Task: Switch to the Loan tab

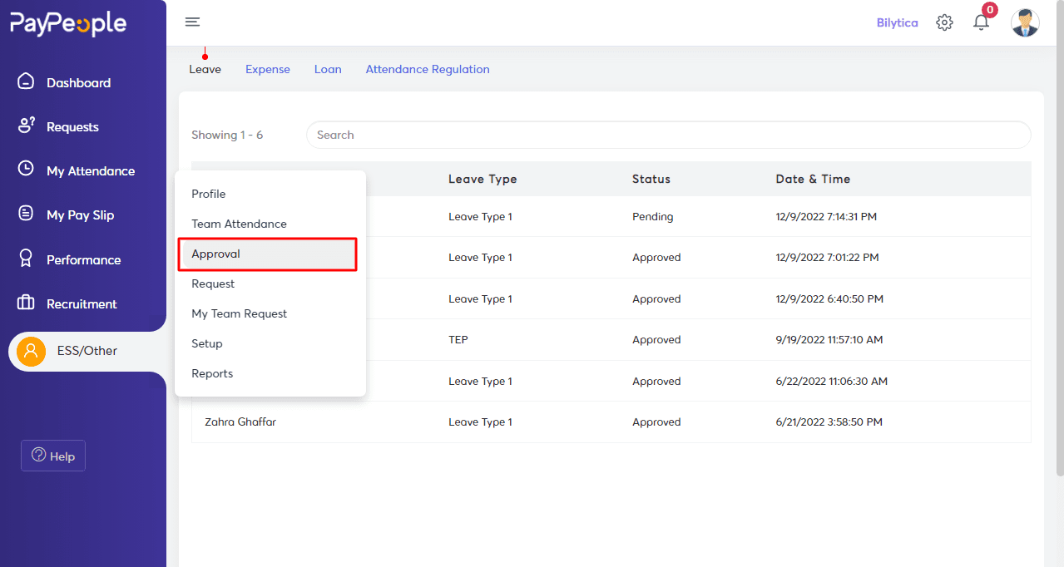Action: 328,69
